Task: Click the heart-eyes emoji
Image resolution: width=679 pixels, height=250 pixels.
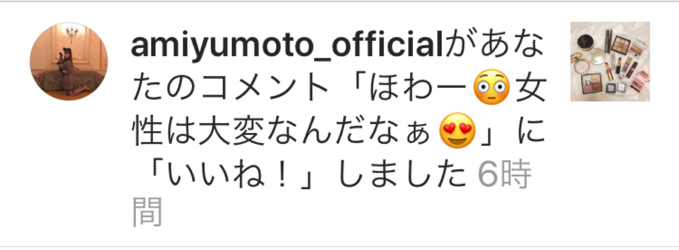Action: tap(457, 130)
